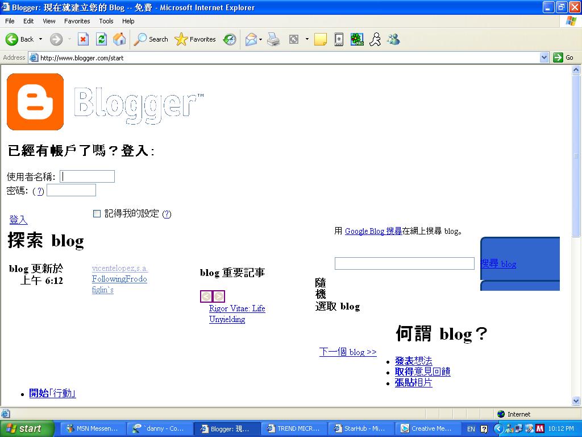Open the 開始「行動」 link
The height and width of the screenshot is (437, 582).
click(52, 393)
